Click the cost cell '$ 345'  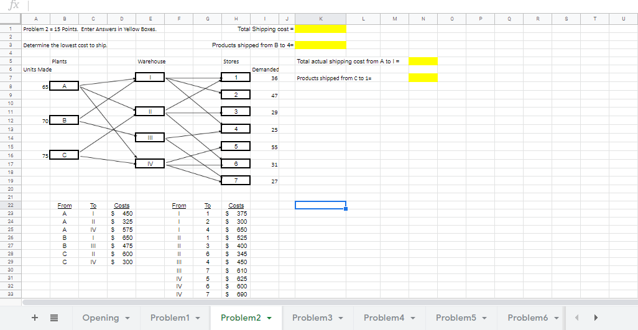click(x=236, y=254)
